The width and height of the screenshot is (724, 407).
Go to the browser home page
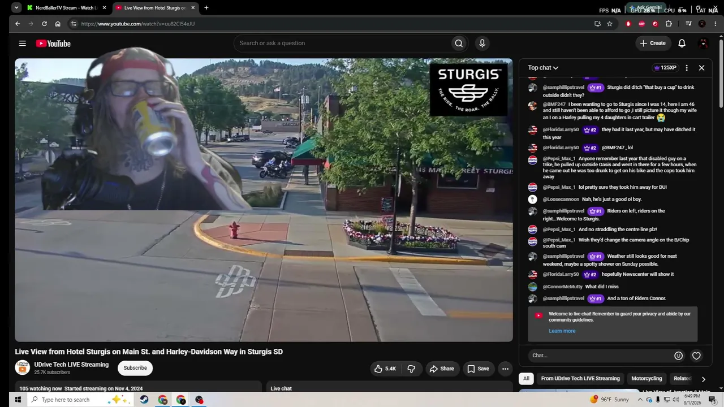58,24
